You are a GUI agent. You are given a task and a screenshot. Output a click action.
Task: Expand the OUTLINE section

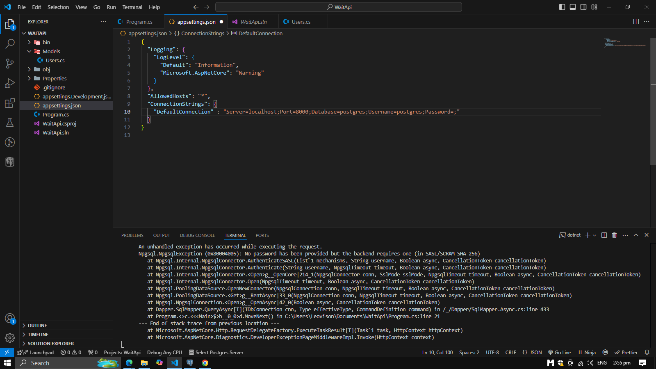coord(37,326)
